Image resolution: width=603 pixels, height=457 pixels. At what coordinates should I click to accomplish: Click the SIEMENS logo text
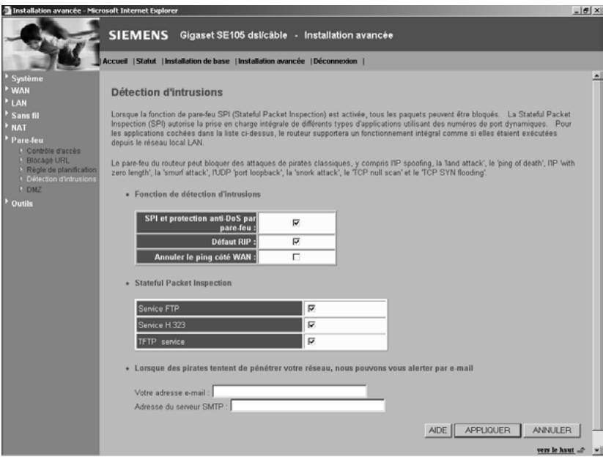(138, 35)
